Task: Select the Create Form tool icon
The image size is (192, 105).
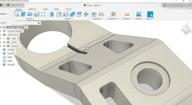Action: [x=43, y=14]
